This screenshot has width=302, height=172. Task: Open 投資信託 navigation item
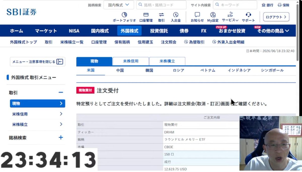coord(159,31)
